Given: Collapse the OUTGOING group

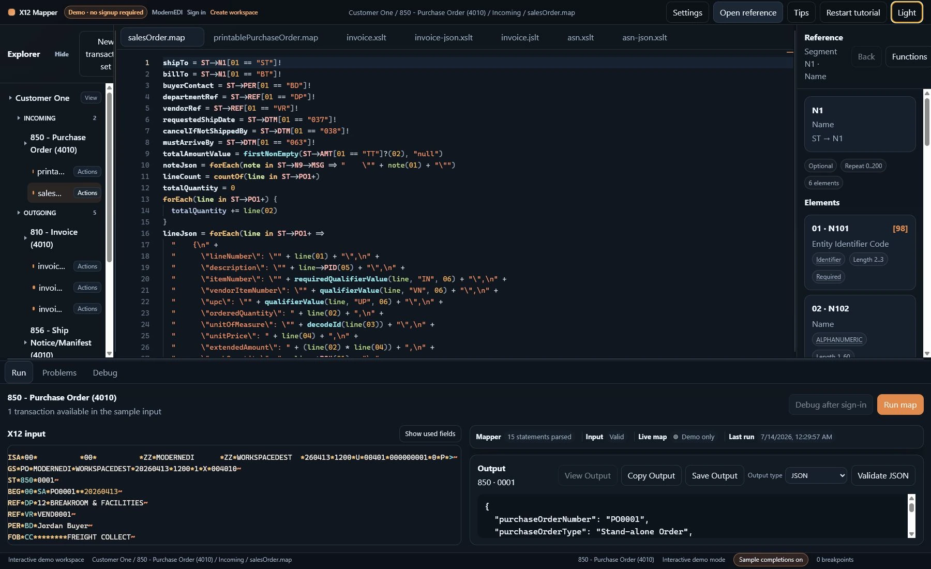Looking at the screenshot, I should pyautogui.click(x=19, y=213).
